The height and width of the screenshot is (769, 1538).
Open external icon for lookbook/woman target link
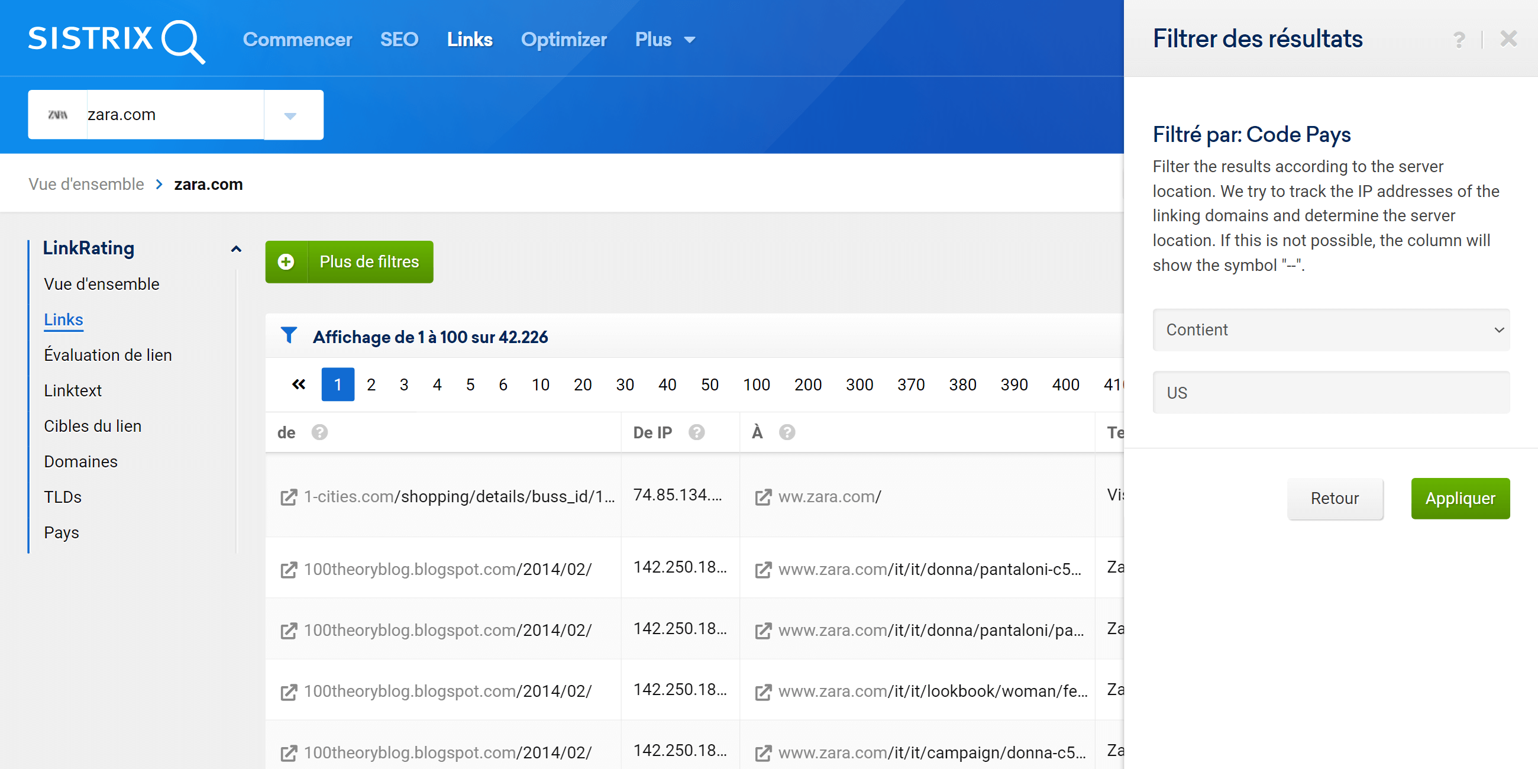(763, 692)
